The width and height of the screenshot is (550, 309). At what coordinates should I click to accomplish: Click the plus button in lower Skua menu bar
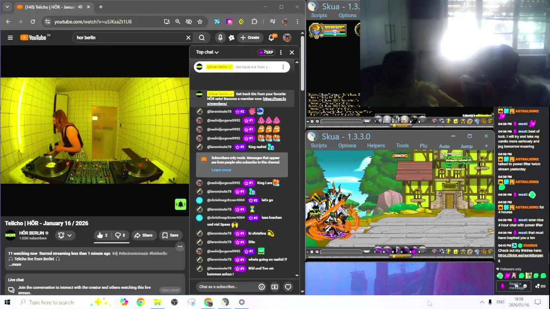tap(486, 146)
